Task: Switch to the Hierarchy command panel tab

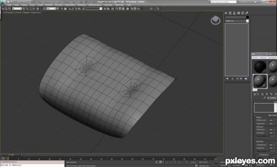Action: [x=234, y=13]
